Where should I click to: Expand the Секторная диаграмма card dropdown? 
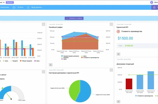pyautogui.click(x=111, y=70)
